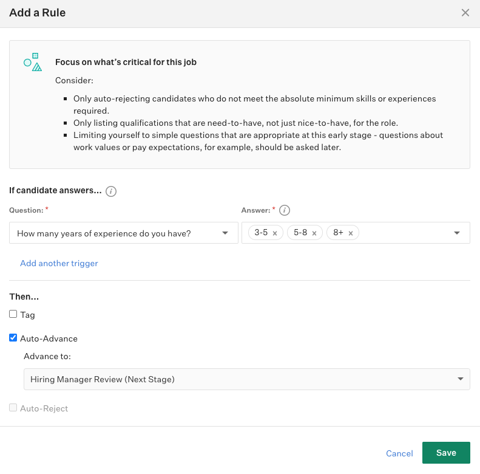The width and height of the screenshot is (480, 474).
Task: Remove the 8+ answer chip
Action: 351,233
